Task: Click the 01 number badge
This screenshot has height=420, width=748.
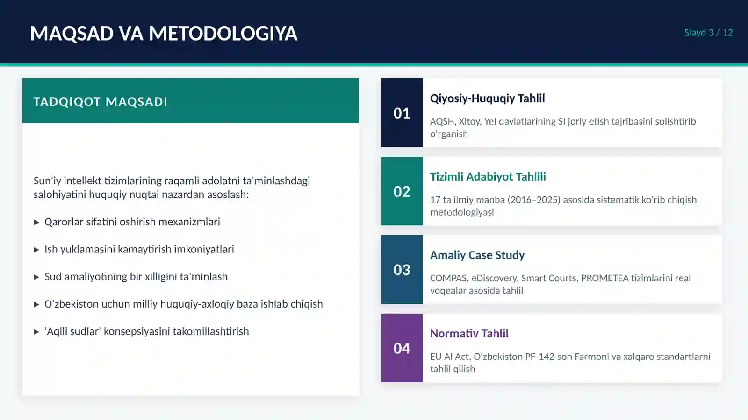Action: tap(402, 113)
